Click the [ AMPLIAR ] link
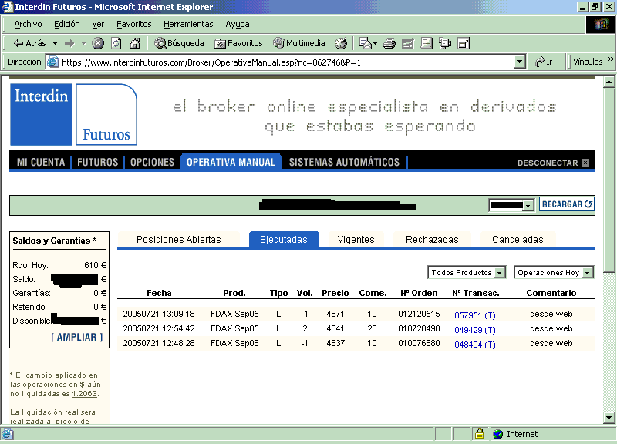Screen dimensions: 617x444 click(x=76, y=337)
